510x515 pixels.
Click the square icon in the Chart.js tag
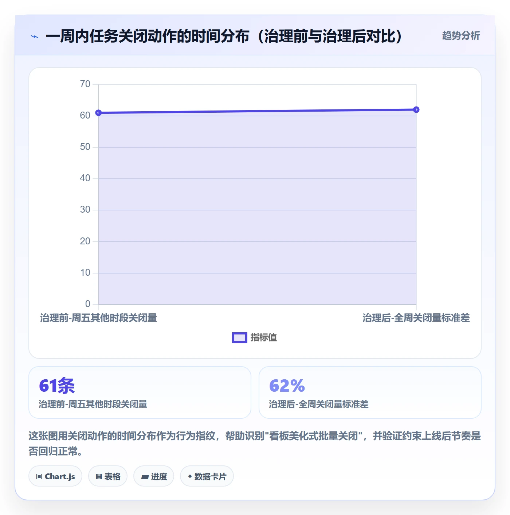39,477
